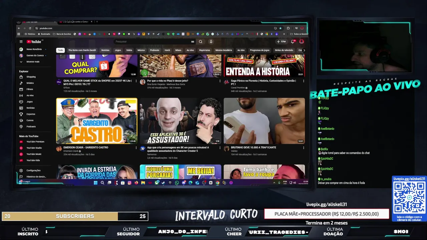427x240 pixels.
Task: Open Configurações in the sidebar
Action: [33, 170]
